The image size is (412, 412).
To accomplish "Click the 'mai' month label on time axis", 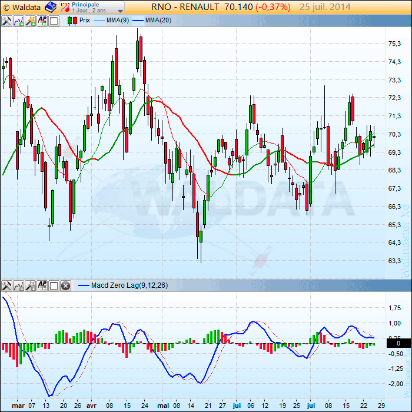I will click(x=163, y=406).
